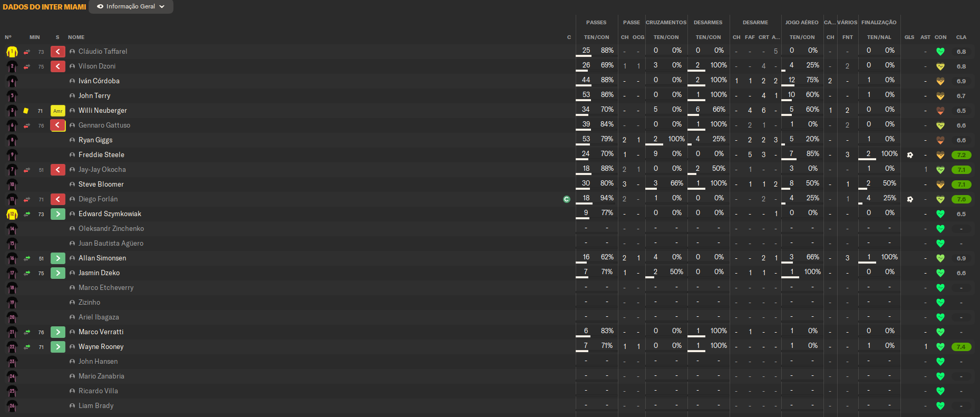Click the red substituted-off icon for Vilson Dzoni
Image resolution: width=980 pixels, height=417 pixels.
58,66
